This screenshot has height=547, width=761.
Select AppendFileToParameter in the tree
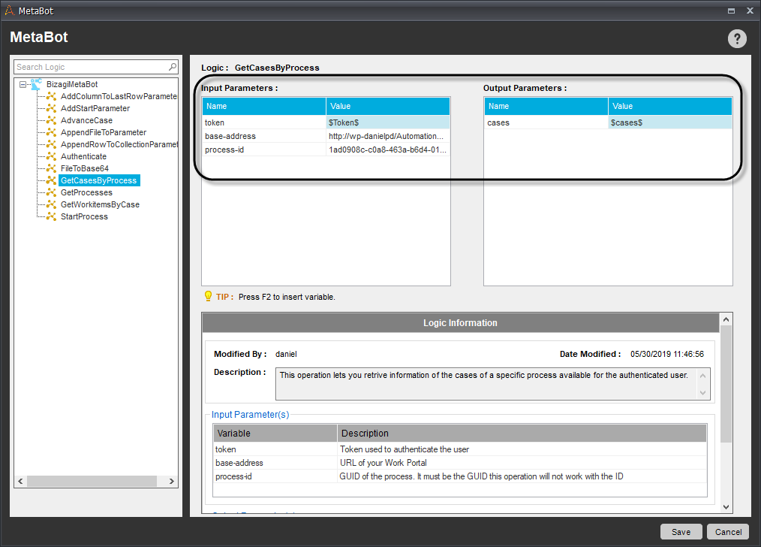coord(104,132)
